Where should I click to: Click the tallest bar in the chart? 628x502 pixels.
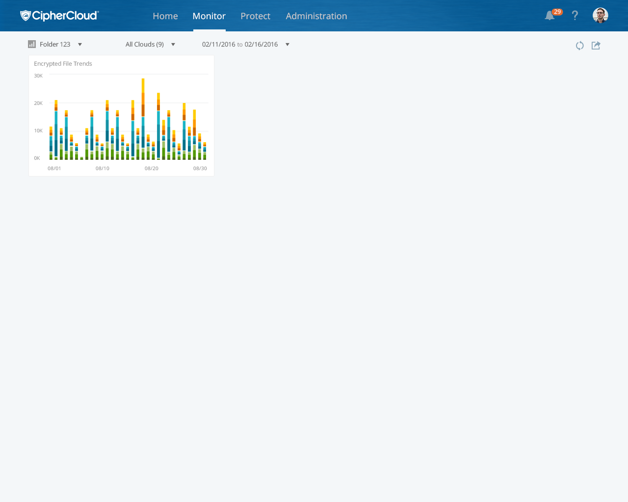pyautogui.click(x=143, y=119)
